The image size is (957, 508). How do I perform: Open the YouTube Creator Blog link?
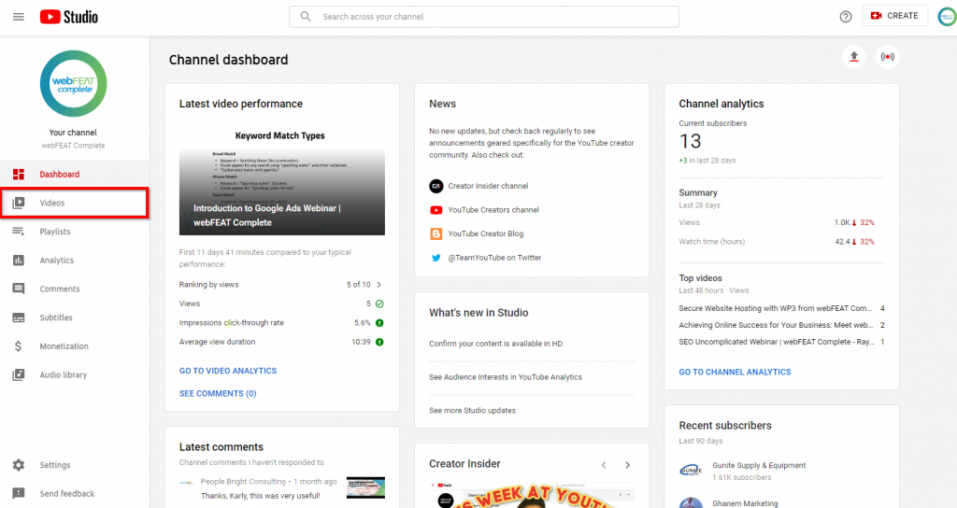(x=486, y=233)
